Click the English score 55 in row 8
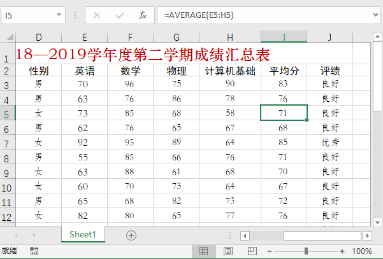 click(85, 157)
